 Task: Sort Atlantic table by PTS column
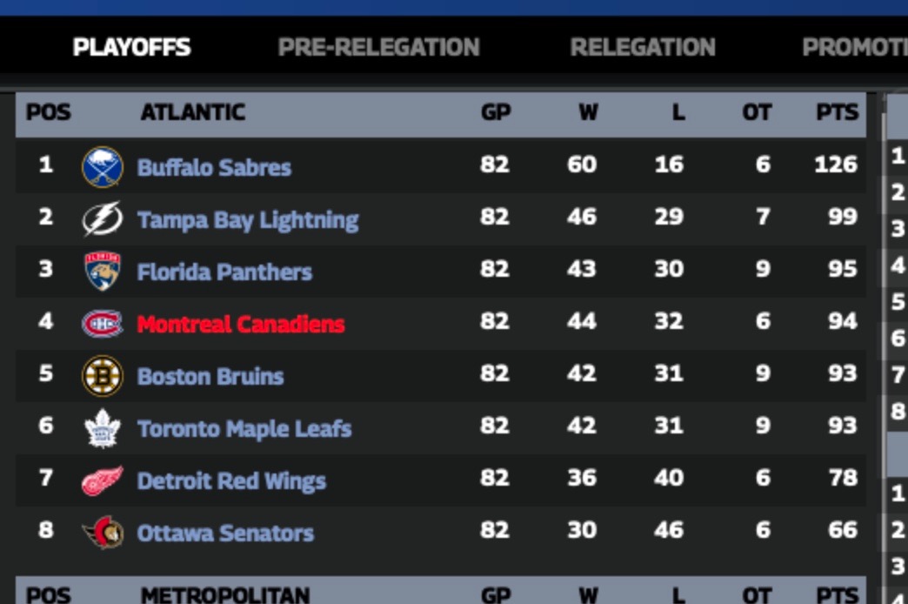tap(837, 112)
